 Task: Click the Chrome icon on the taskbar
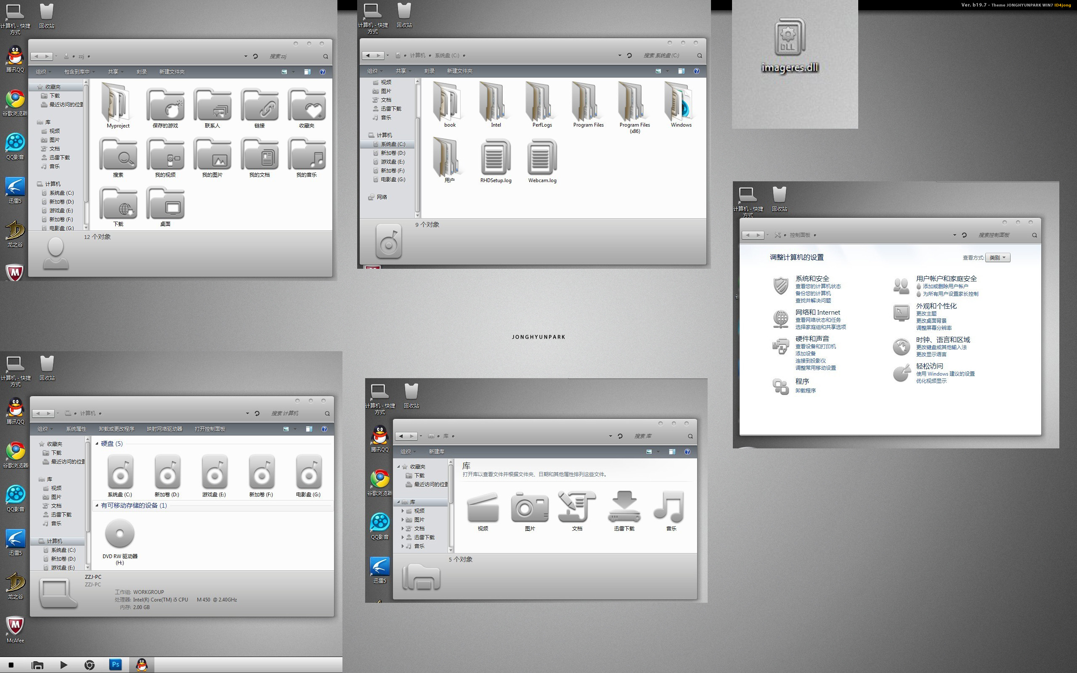click(90, 665)
